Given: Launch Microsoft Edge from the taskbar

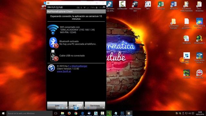Looking at the screenshot, I should pyautogui.click(x=82, y=113).
